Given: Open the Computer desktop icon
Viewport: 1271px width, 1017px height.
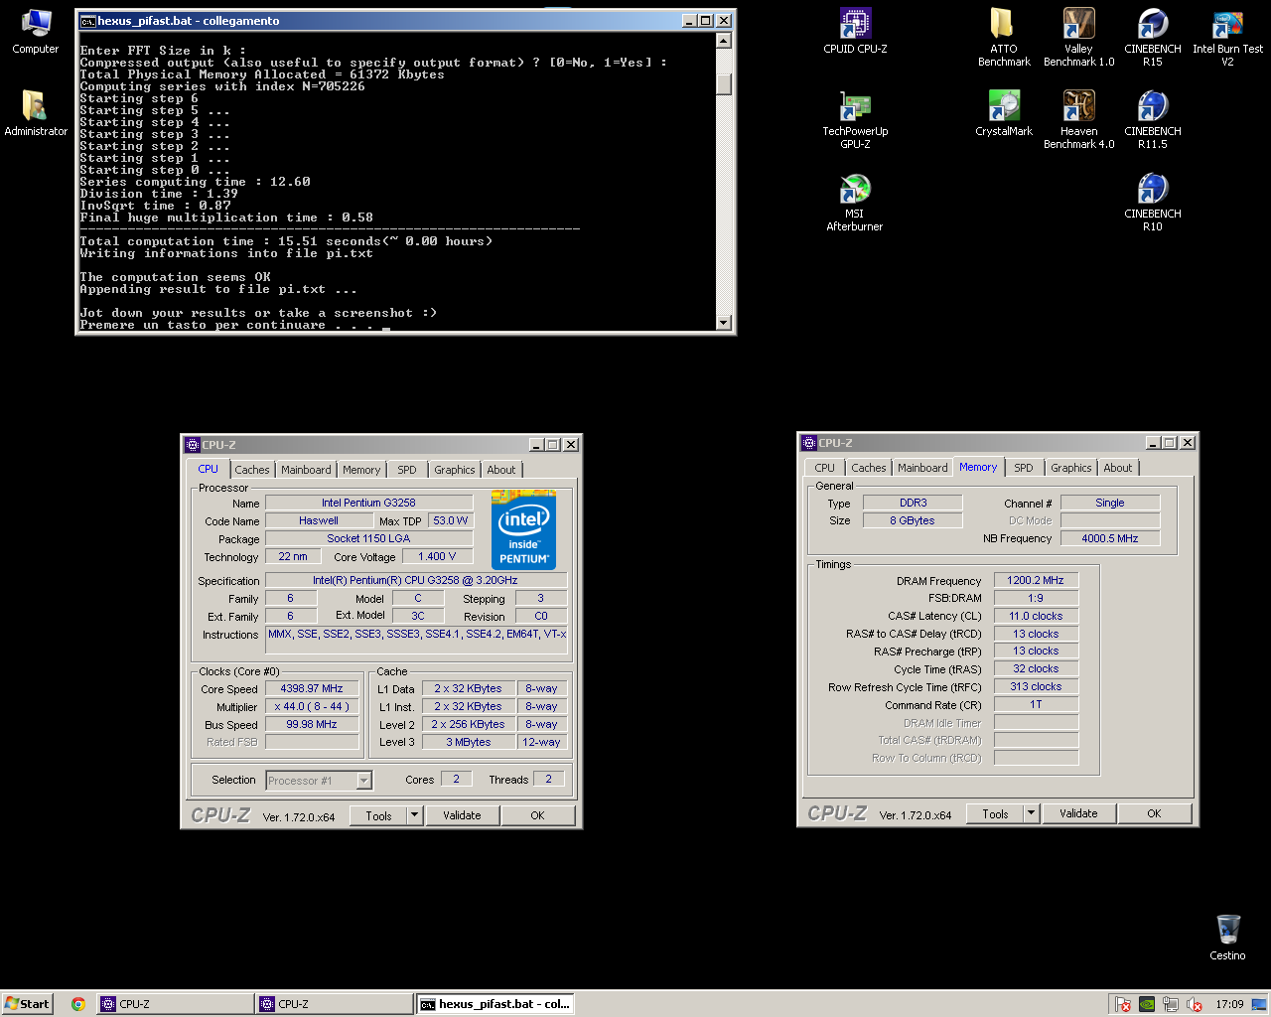Looking at the screenshot, I should tap(36, 30).
